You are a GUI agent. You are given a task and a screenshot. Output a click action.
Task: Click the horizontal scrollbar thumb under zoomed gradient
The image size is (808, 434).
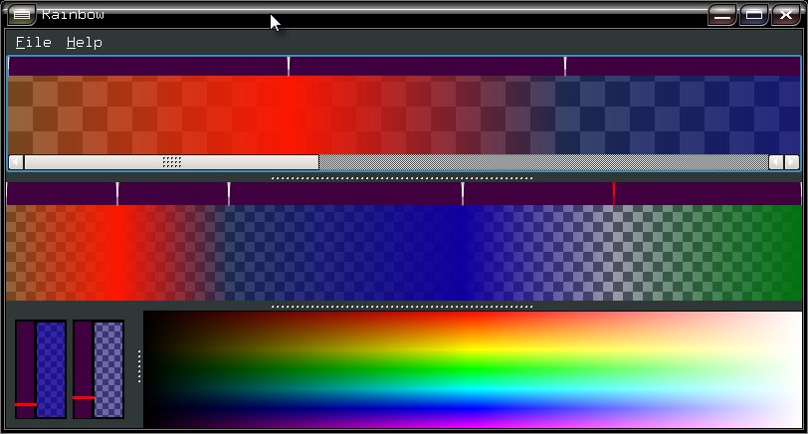click(171, 162)
